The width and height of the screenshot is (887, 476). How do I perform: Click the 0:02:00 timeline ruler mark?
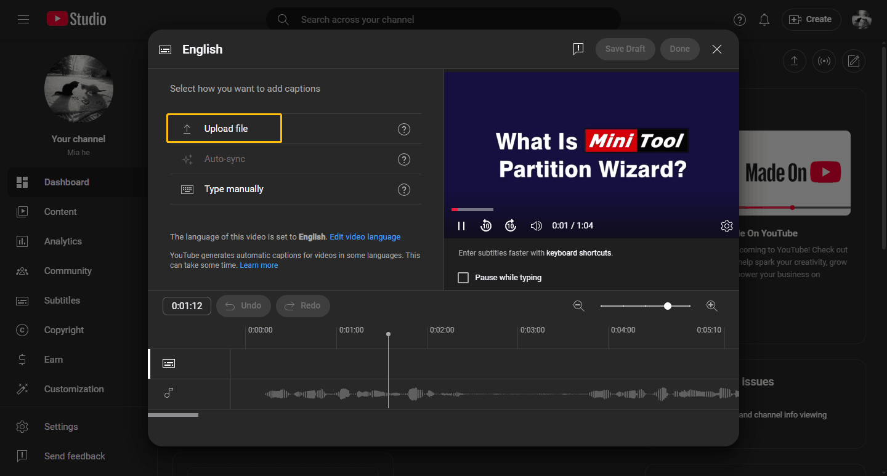pos(442,330)
